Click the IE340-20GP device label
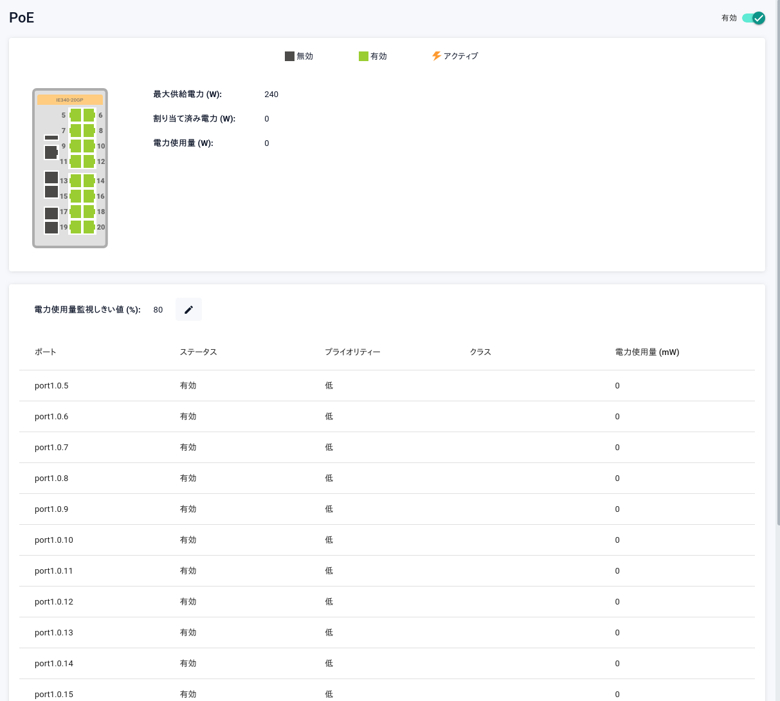 coord(70,100)
